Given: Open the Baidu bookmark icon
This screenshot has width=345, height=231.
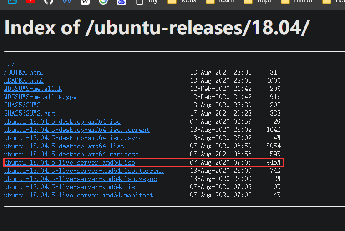Looking at the screenshot, I should coord(122,1).
